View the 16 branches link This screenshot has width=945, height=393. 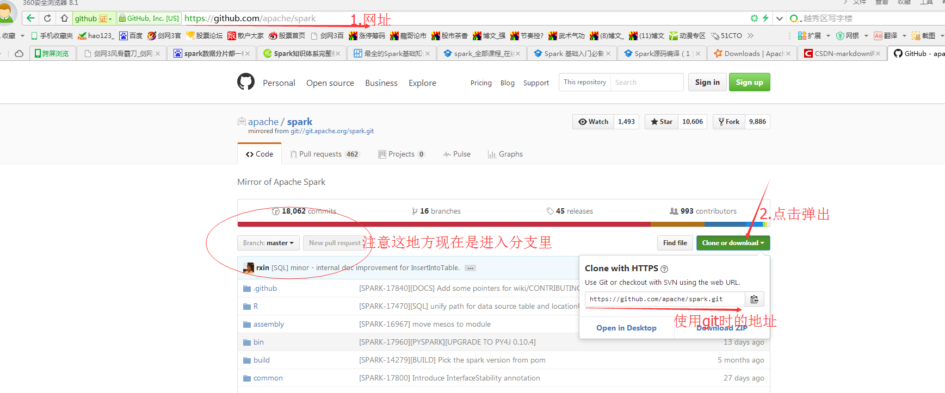[436, 211]
